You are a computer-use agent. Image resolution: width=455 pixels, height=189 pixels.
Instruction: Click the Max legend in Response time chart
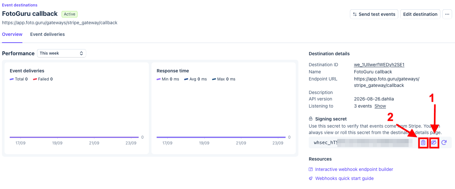click(224, 79)
